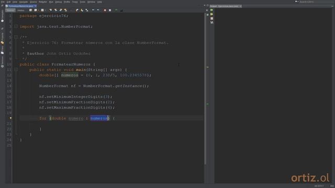Viewport: 335px width, 188px height.
Task: Click line number 12 in the gutter
Action: [x=9, y=75]
